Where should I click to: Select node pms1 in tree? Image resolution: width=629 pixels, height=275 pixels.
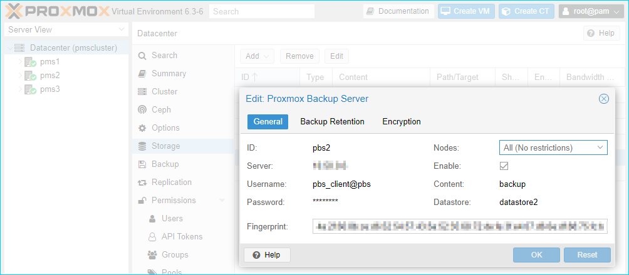pos(49,62)
